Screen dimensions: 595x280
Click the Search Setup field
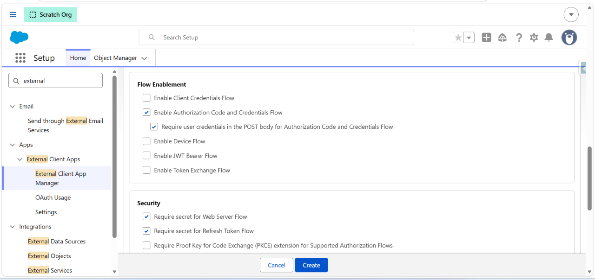[x=276, y=38]
